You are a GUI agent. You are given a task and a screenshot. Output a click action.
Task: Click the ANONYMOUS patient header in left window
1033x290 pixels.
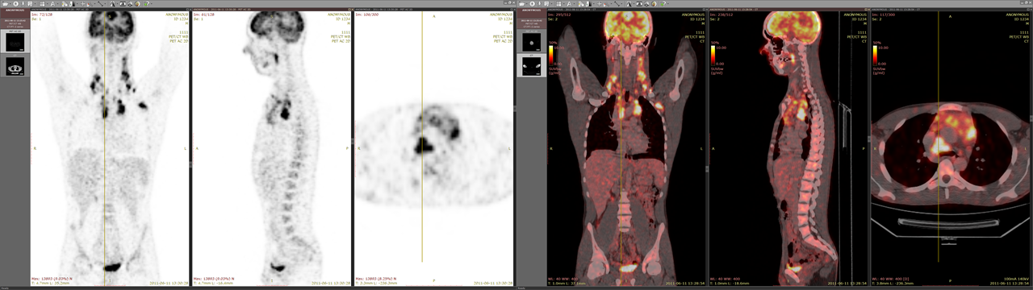[x=15, y=13]
